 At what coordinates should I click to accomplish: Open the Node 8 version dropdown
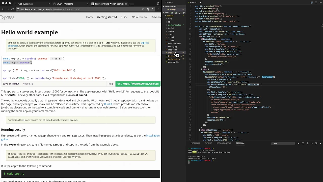[28, 84]
